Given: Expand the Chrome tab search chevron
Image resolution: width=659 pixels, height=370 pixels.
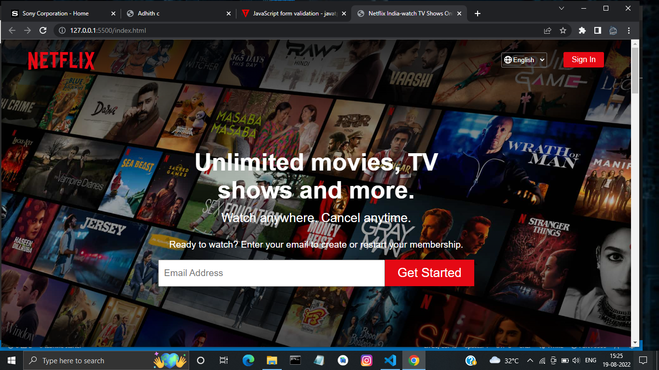Looking at the screenshot, I should point(562,8).
